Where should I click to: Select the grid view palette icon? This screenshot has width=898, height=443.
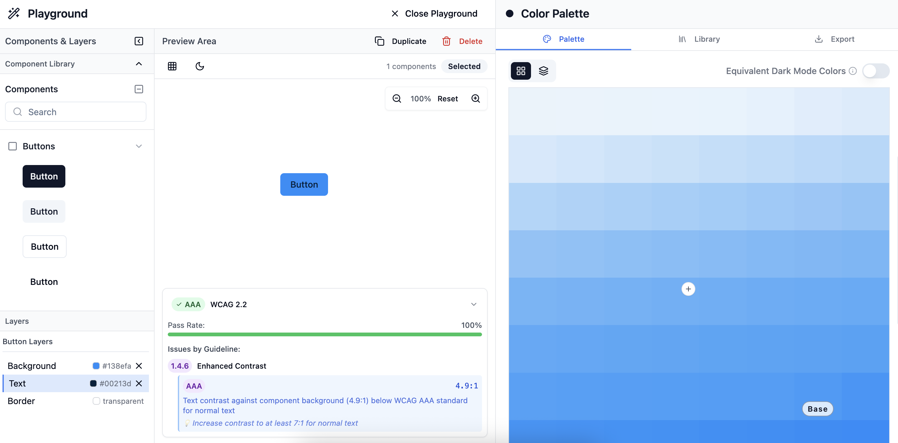point(521,71)
